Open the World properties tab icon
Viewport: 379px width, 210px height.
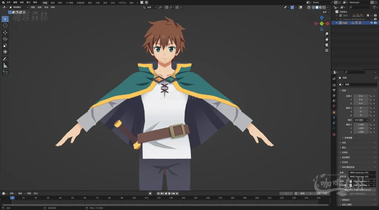[334, 106]
